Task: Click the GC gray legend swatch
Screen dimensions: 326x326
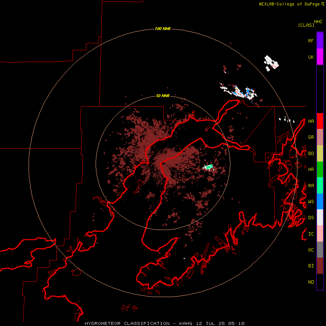Action: pyautogui.click(x=320, y=250)
